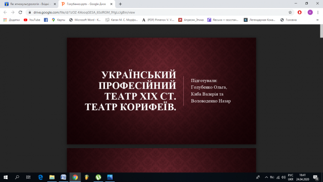Show hidden system tray icons
The height and width of the screenshot is (182, 323).
click(x=266, y=177)
